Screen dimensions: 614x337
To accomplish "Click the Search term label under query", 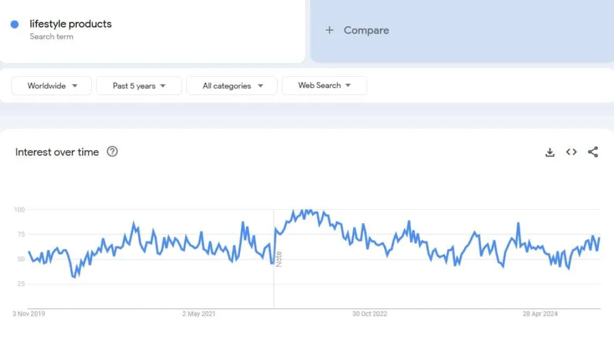I will [x=52, y=37].
